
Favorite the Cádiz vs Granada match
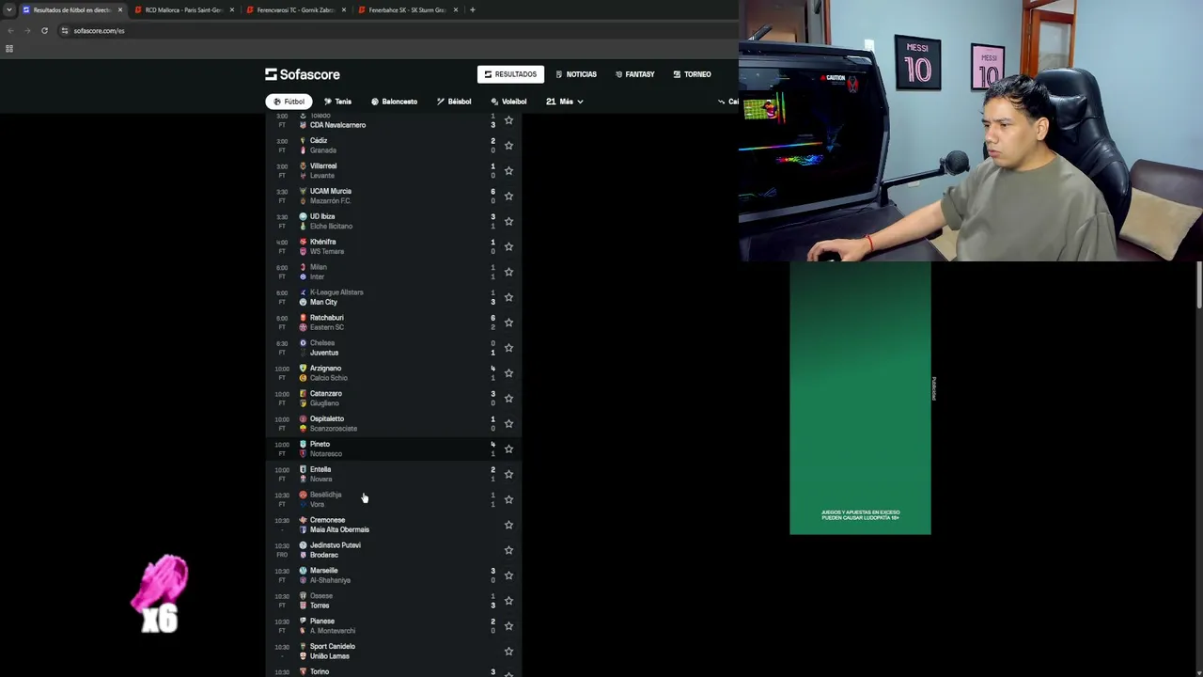[508, 146]
